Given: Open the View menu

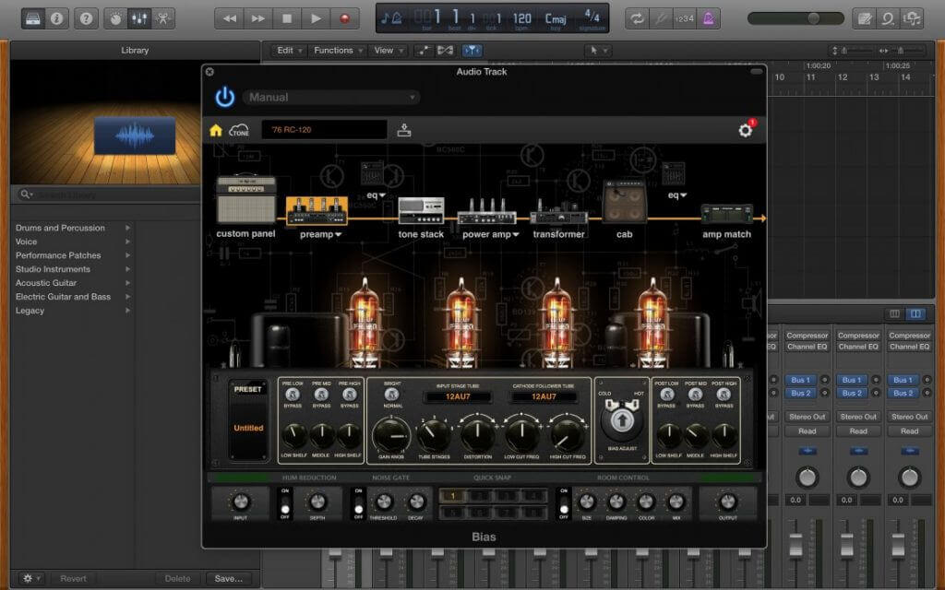Looking at the screenshot, I should pyautogui.click(x=389, y=51).
